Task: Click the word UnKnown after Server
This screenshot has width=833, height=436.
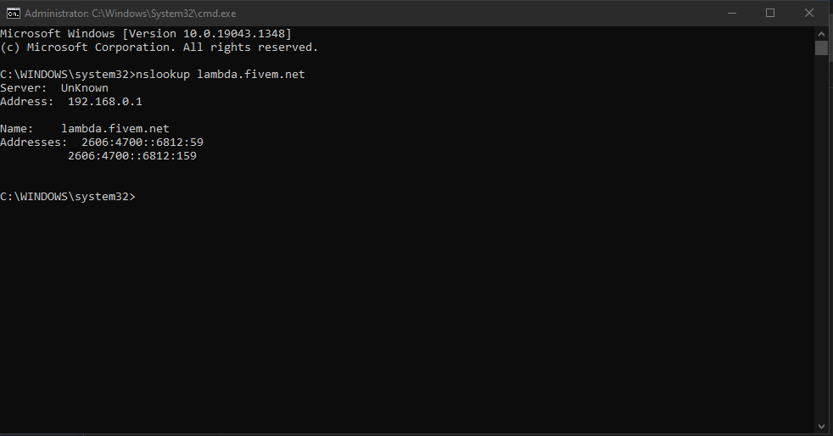Action: 85,88
